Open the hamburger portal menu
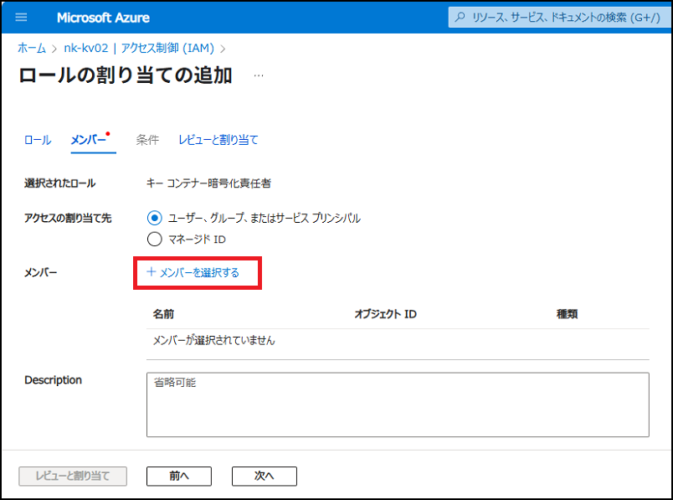This screenshot has width=673, height=500. [x=21, y=18]
